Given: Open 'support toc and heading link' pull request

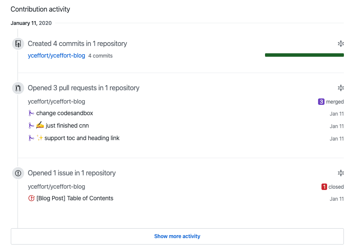Looking at the screenshot, I should pyautogui.click(x=82, y=138).
